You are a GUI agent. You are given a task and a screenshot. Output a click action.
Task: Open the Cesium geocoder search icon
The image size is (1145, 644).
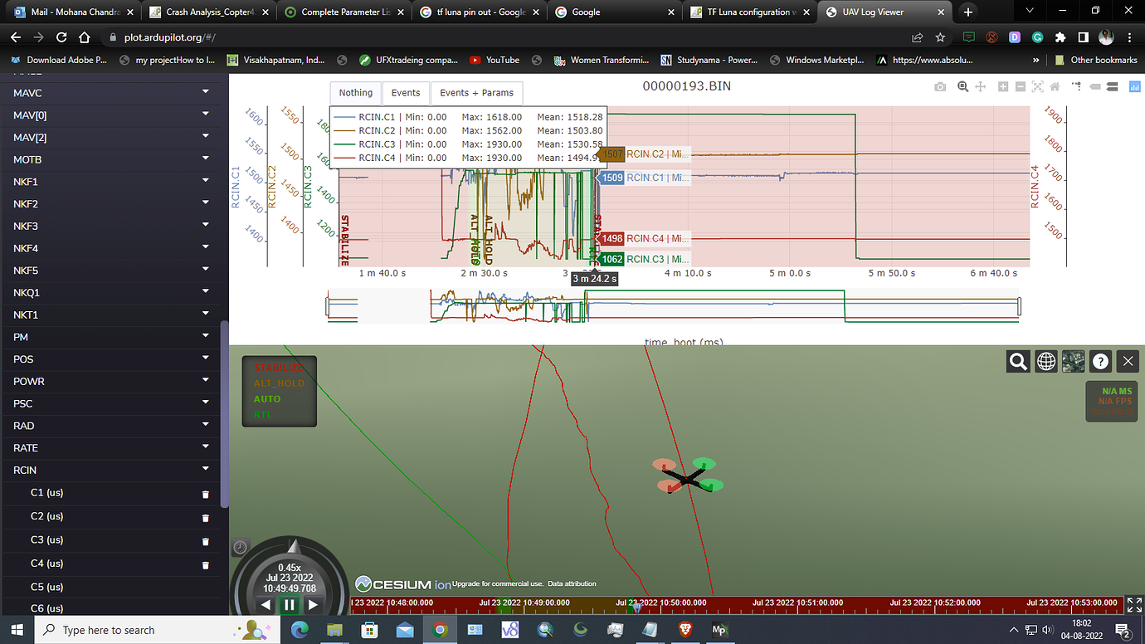click(x=1018, y=361)
